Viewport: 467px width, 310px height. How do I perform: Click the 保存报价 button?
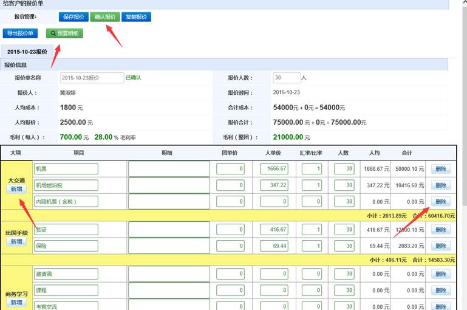(x=73, y=17)
